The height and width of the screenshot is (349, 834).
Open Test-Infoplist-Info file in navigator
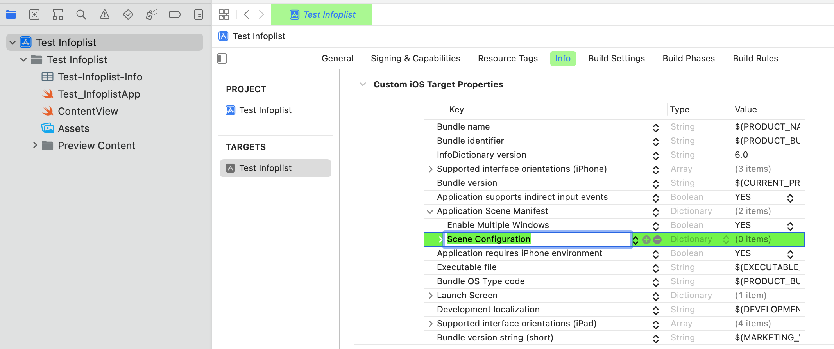tap(100, 77)
